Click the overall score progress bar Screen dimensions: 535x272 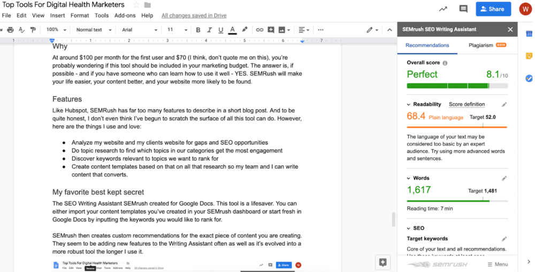coord(457,86)
